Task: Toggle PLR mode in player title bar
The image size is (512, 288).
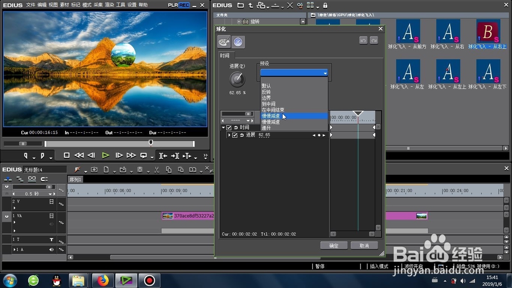Action: coord(173,5)
